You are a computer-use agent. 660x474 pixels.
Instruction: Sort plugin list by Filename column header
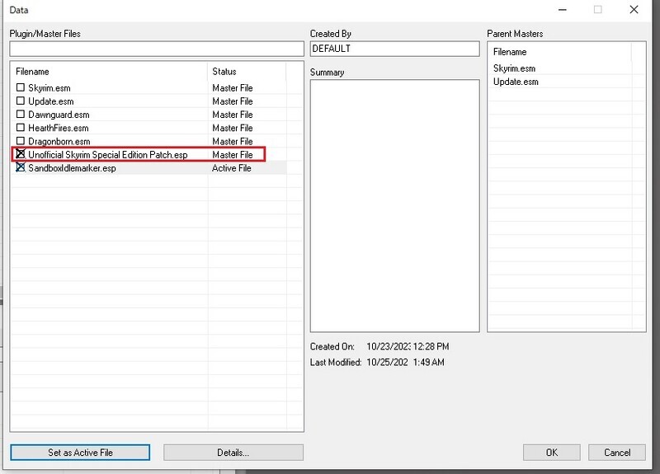click(x=110, y=72)
